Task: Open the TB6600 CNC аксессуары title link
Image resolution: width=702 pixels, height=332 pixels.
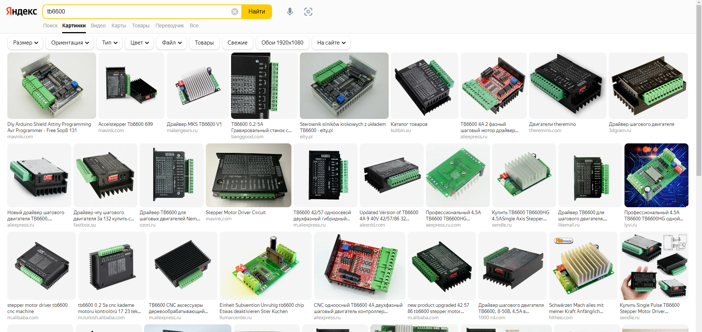Action: click(178, 308)
